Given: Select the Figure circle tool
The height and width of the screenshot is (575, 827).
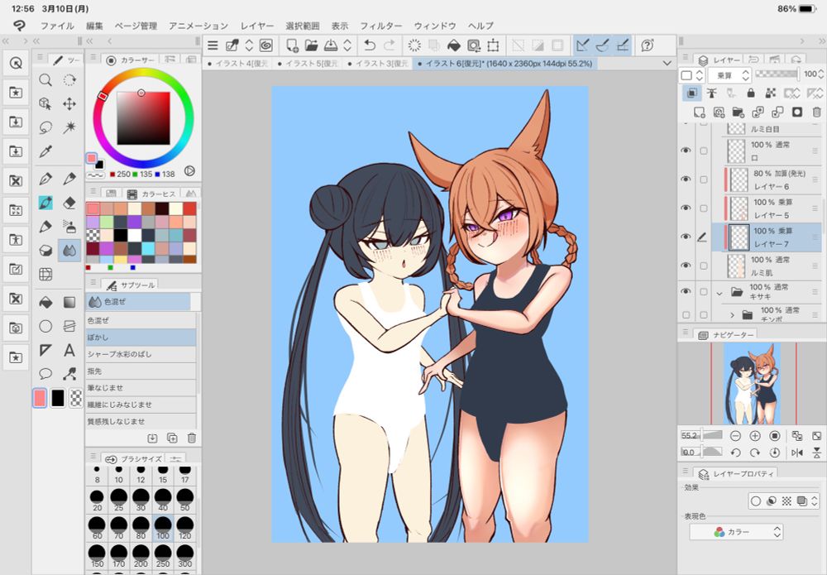Looking at the screenshot, I should 45,326.
